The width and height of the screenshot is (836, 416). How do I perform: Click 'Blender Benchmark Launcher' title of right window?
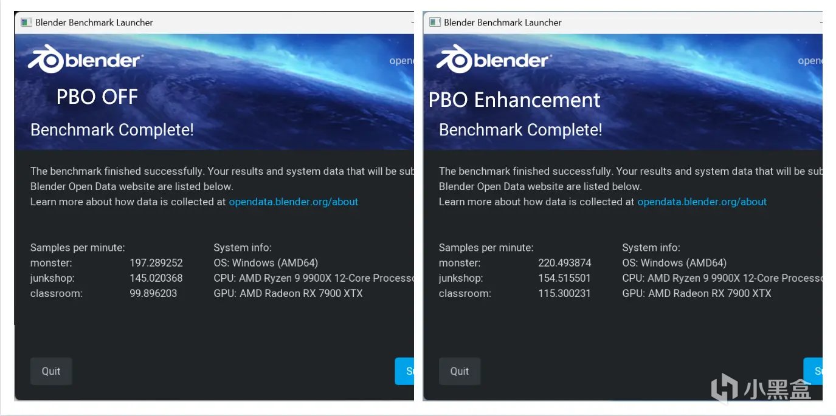[503, 22]
